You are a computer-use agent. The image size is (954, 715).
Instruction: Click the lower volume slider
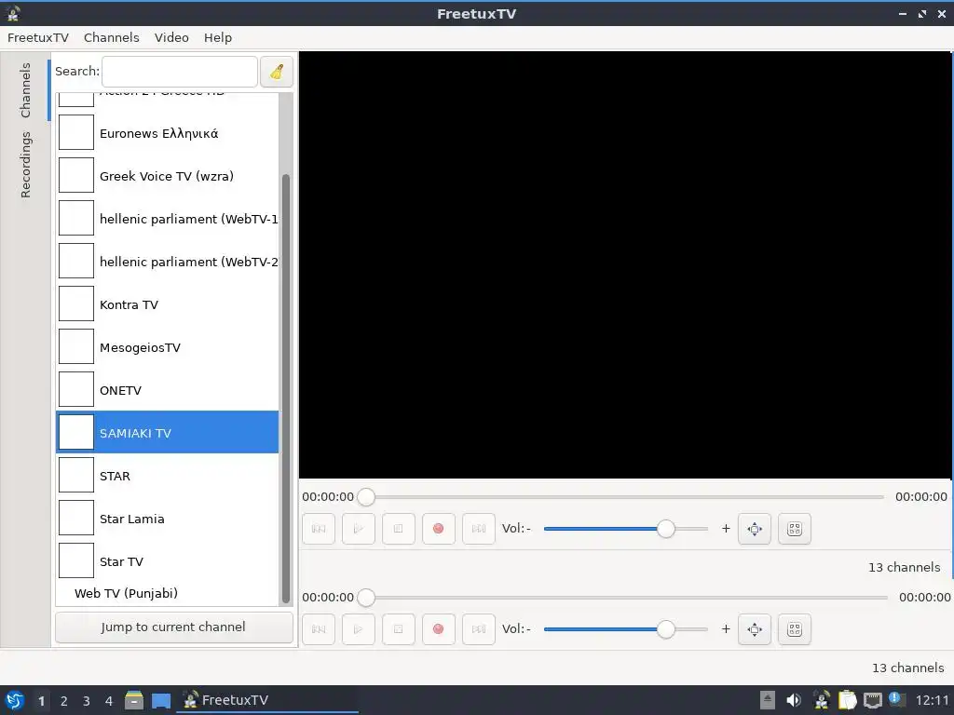pyautogui.click(x=625, y=628)
